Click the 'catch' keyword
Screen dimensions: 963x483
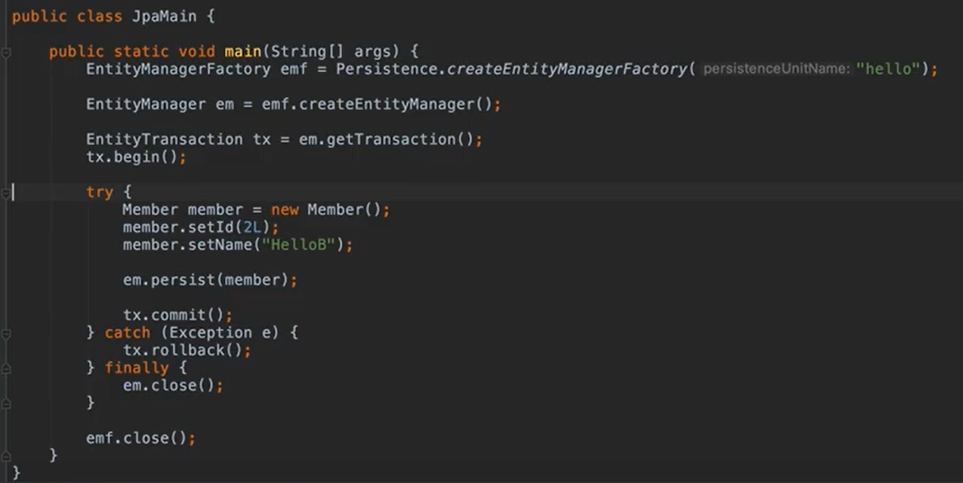click(x=127, y=333)
